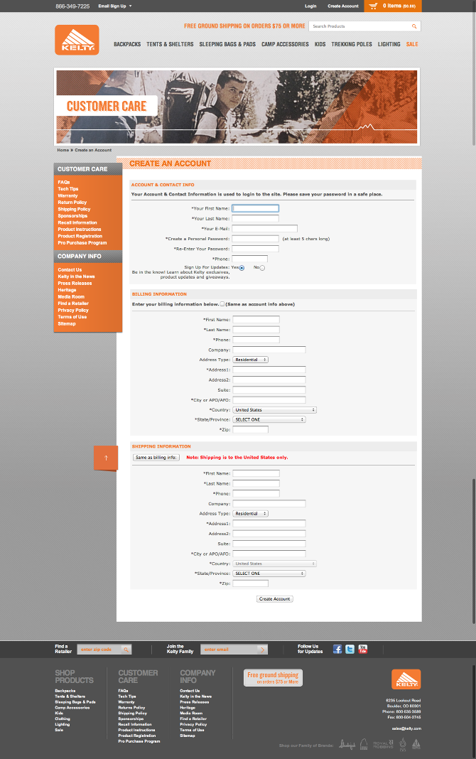476x759 pixels.
Task: Click Create Account link in top bar
Action: coord(343,6)
